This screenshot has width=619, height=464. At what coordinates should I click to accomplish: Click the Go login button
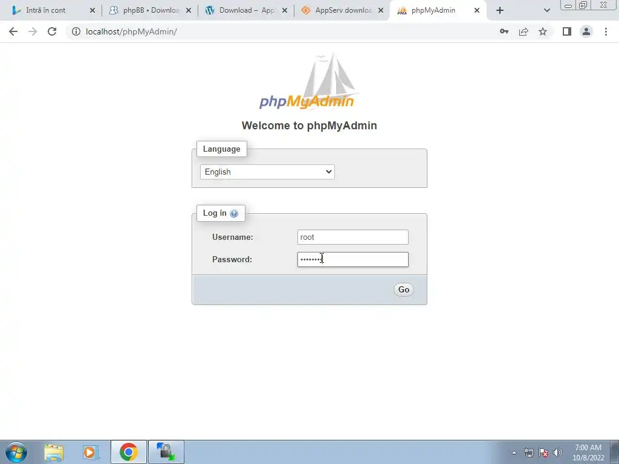click(403, 289)
